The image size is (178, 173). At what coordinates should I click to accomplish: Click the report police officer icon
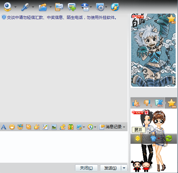pos(85,7)
